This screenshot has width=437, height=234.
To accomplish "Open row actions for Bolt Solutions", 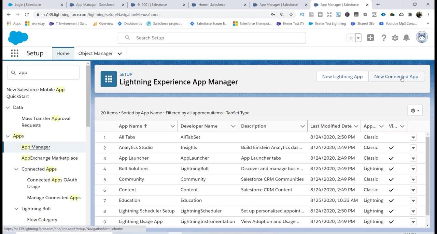I will tap(413, 169).
